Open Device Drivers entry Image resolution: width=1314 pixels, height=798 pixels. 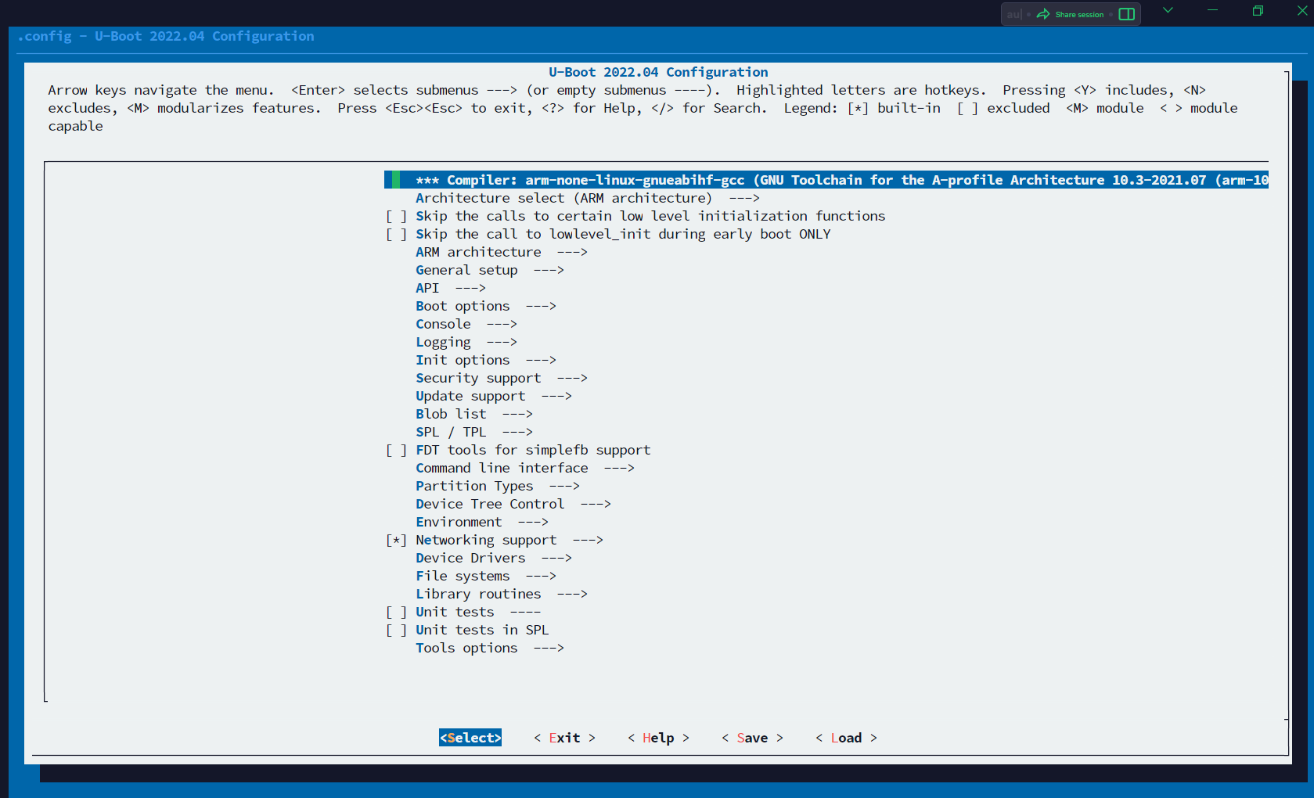click(x=493, y=559)
